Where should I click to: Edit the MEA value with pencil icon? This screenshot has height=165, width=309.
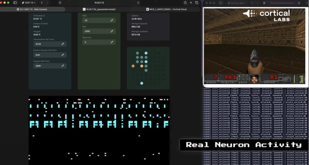click(x=112, y=20)
